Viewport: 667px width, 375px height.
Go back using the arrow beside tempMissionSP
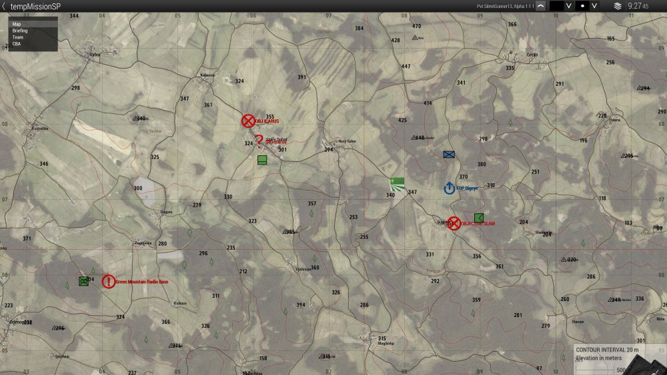pos(4,6)
